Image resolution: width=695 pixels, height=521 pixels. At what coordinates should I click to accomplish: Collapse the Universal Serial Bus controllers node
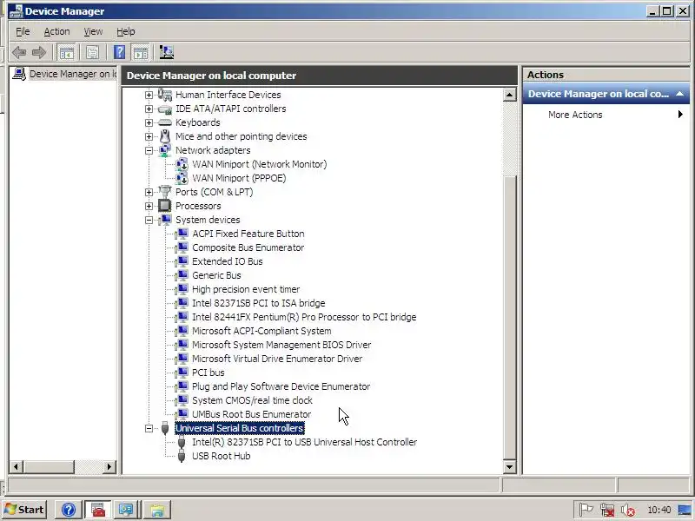click(x=149, y=428)
